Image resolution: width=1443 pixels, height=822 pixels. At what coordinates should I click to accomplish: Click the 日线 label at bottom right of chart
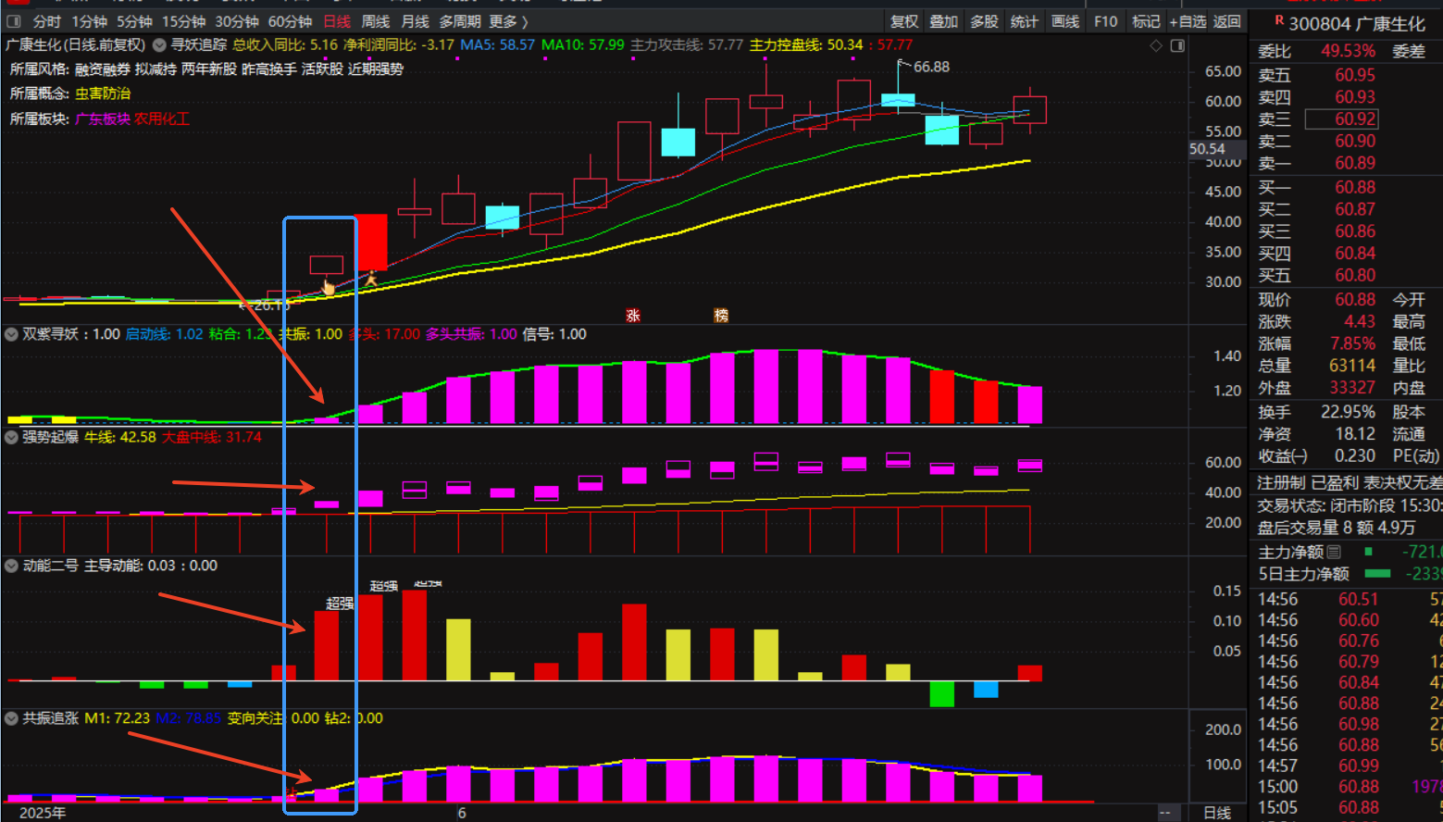[x=1216, y=813]
